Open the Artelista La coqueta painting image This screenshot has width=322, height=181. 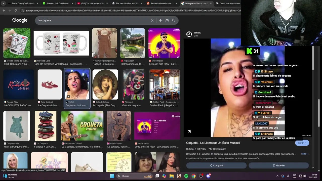pos(119,126)
